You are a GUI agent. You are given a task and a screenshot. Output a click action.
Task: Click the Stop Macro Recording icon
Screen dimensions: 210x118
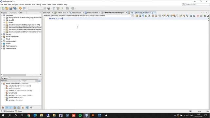(x=201, y=16)
